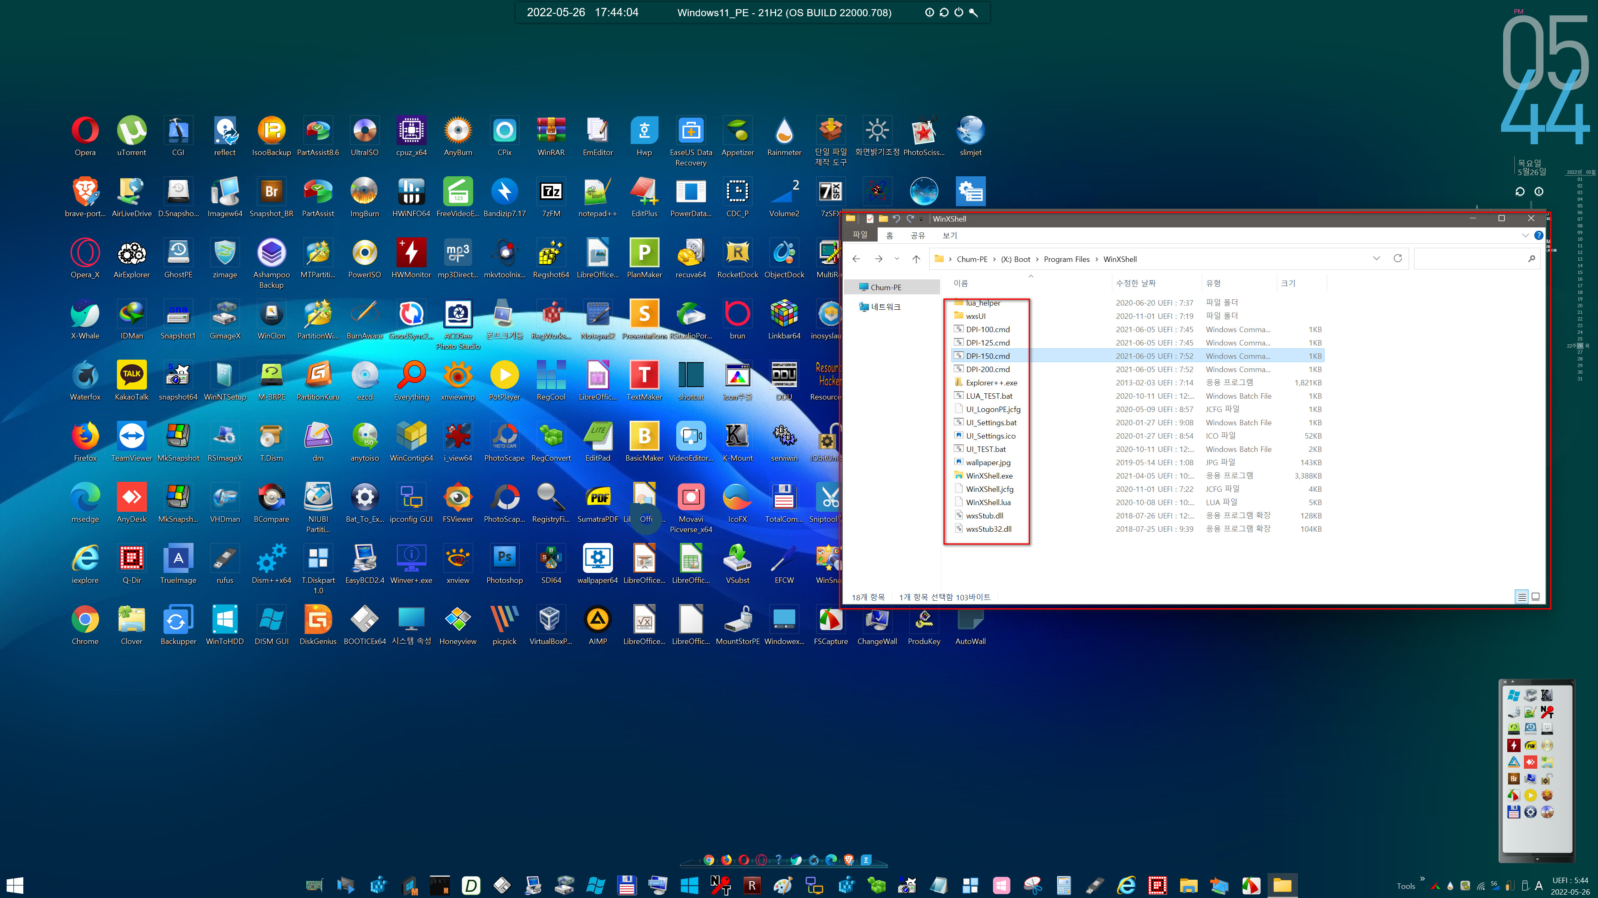
Task: Open the Windows Start button
Action: [x=15, y=885]
